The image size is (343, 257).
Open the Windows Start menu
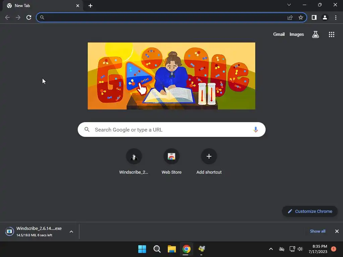142,249
